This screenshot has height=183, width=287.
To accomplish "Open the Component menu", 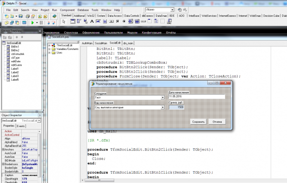I will coord(67,10).
